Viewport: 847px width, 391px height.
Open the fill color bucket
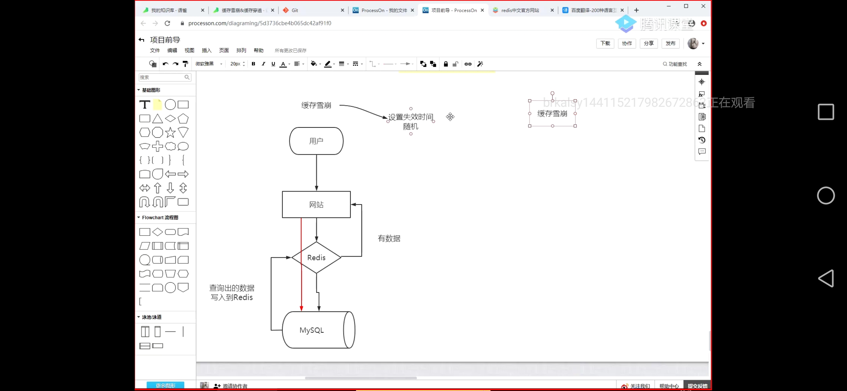[315, 64]
